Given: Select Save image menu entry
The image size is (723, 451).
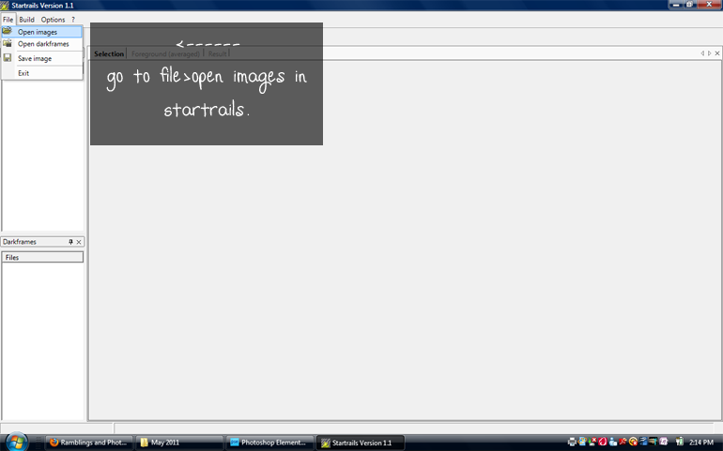Looking at the screenshot, I should 41,58.
